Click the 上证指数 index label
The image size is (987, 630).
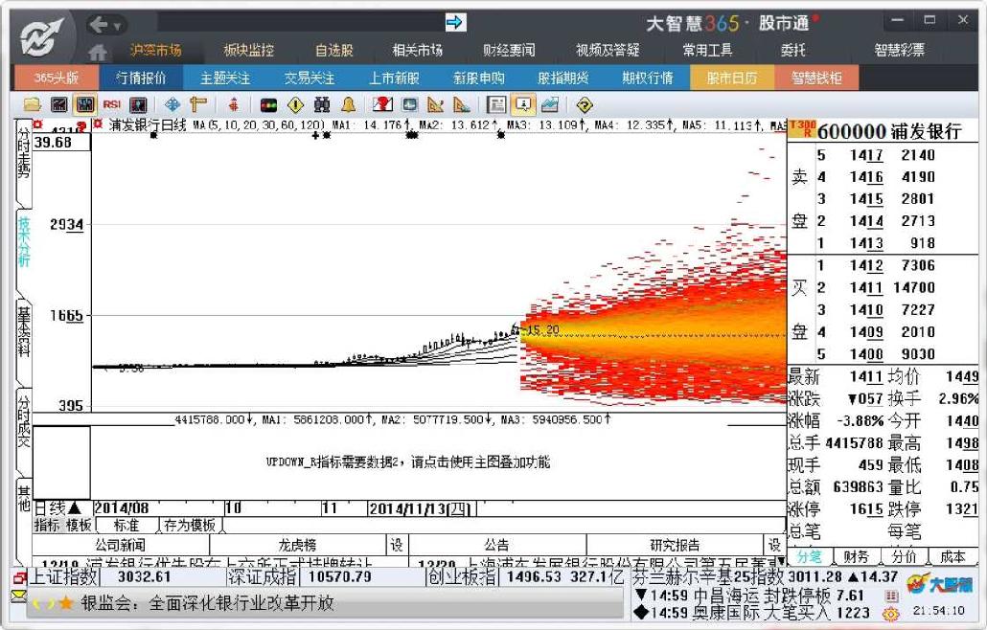[x=63, y=576]
